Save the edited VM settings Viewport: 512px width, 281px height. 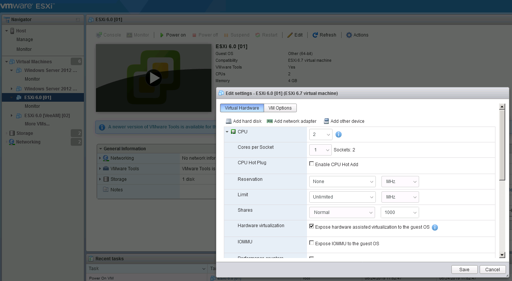pyautogui.click(x=464, y=270)
